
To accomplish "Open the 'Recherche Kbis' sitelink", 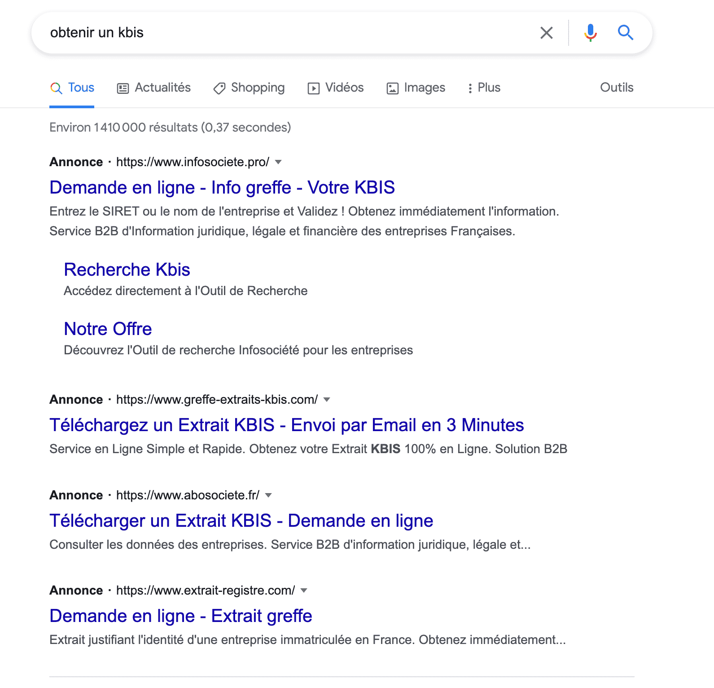I will 127,270.
